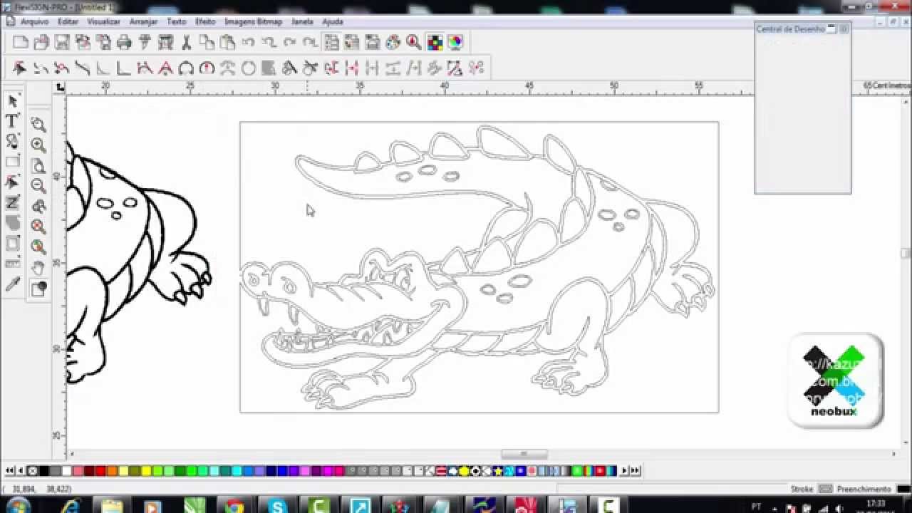Open the Editar menu
Viewport: 912px width, 513px height.
pyautogui.click(x=68, y=21)
